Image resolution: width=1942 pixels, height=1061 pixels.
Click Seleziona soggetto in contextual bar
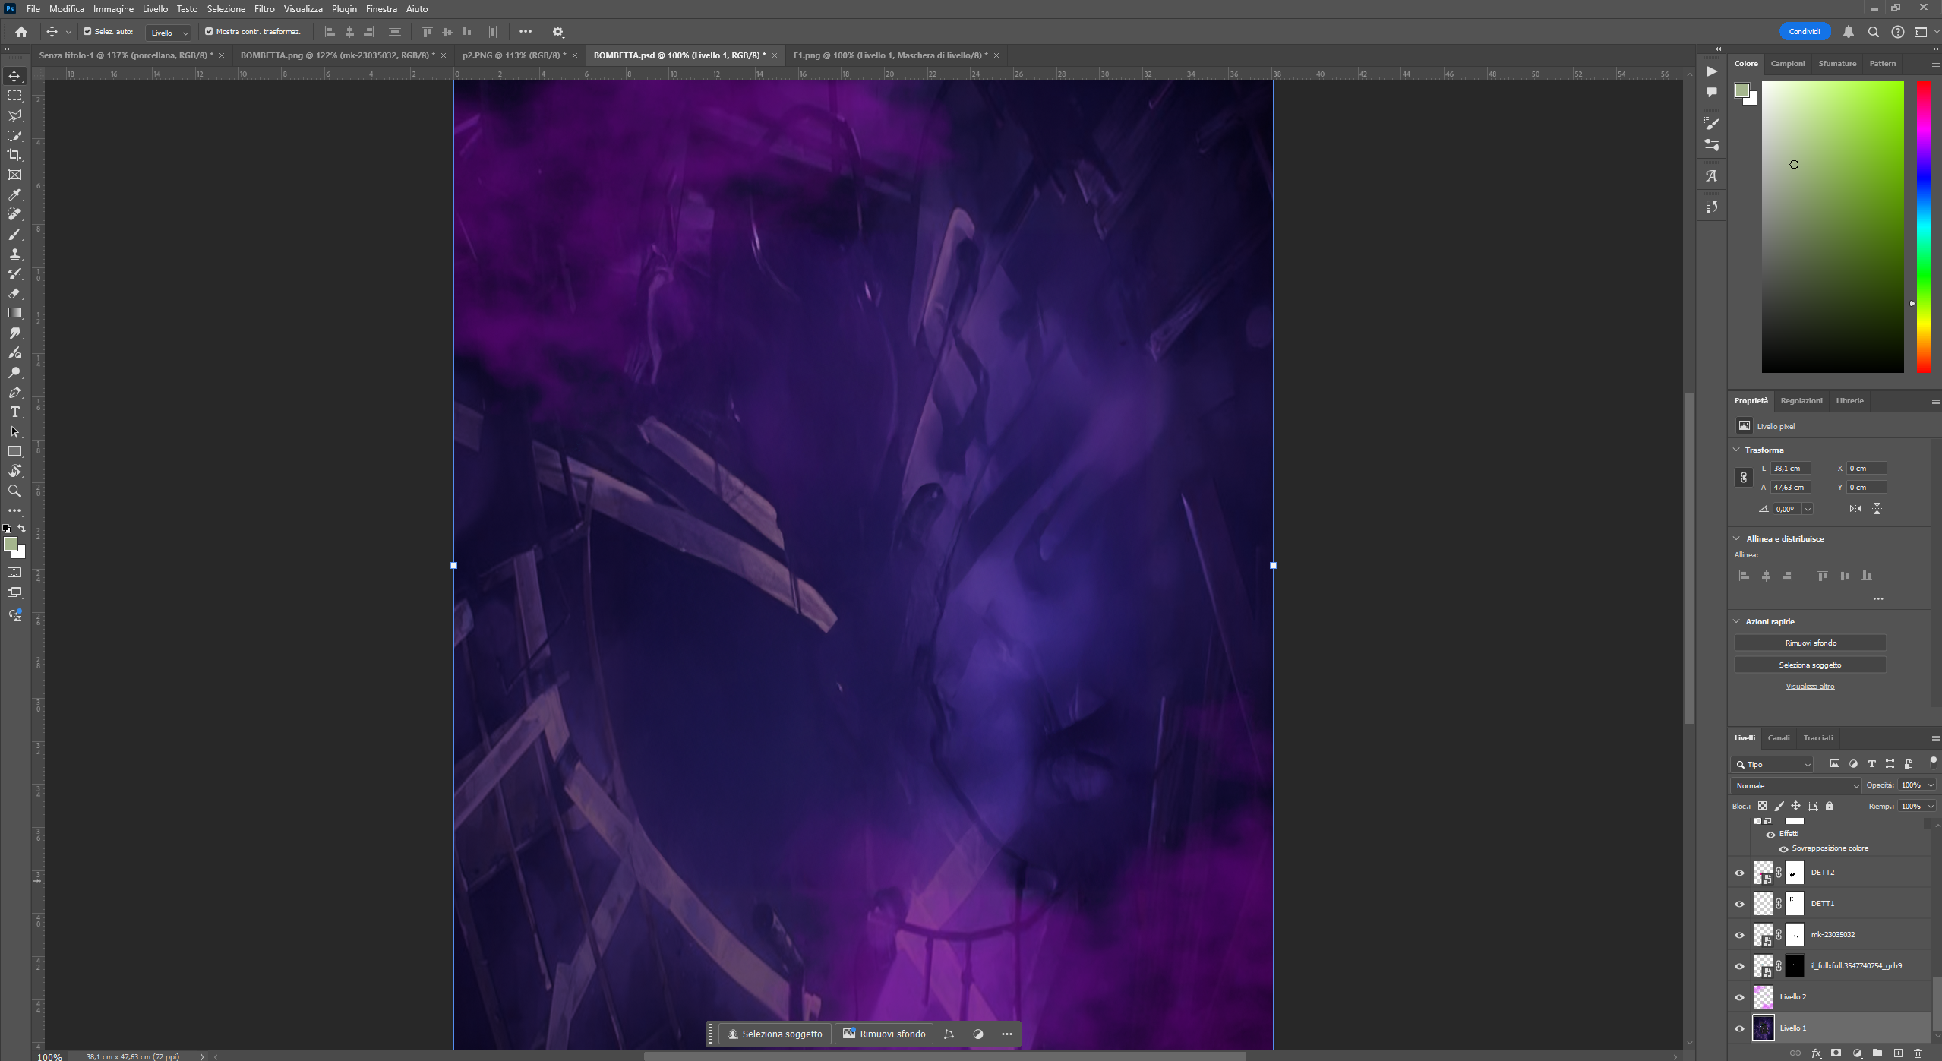click(775, 1034)
